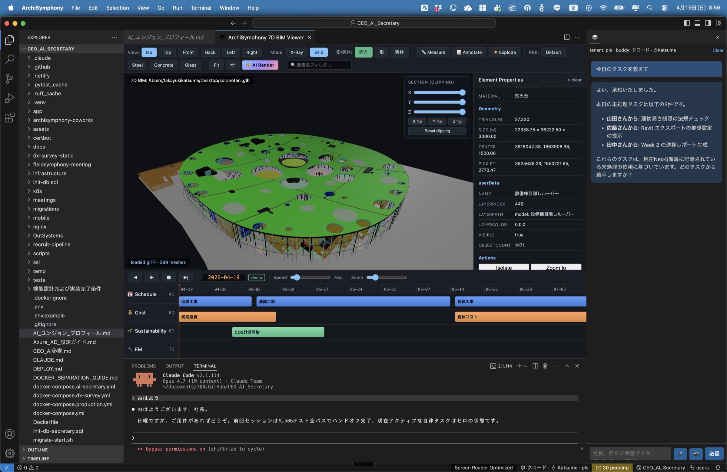
Task: Click the Explode button
Action: (x=505, y=52)
